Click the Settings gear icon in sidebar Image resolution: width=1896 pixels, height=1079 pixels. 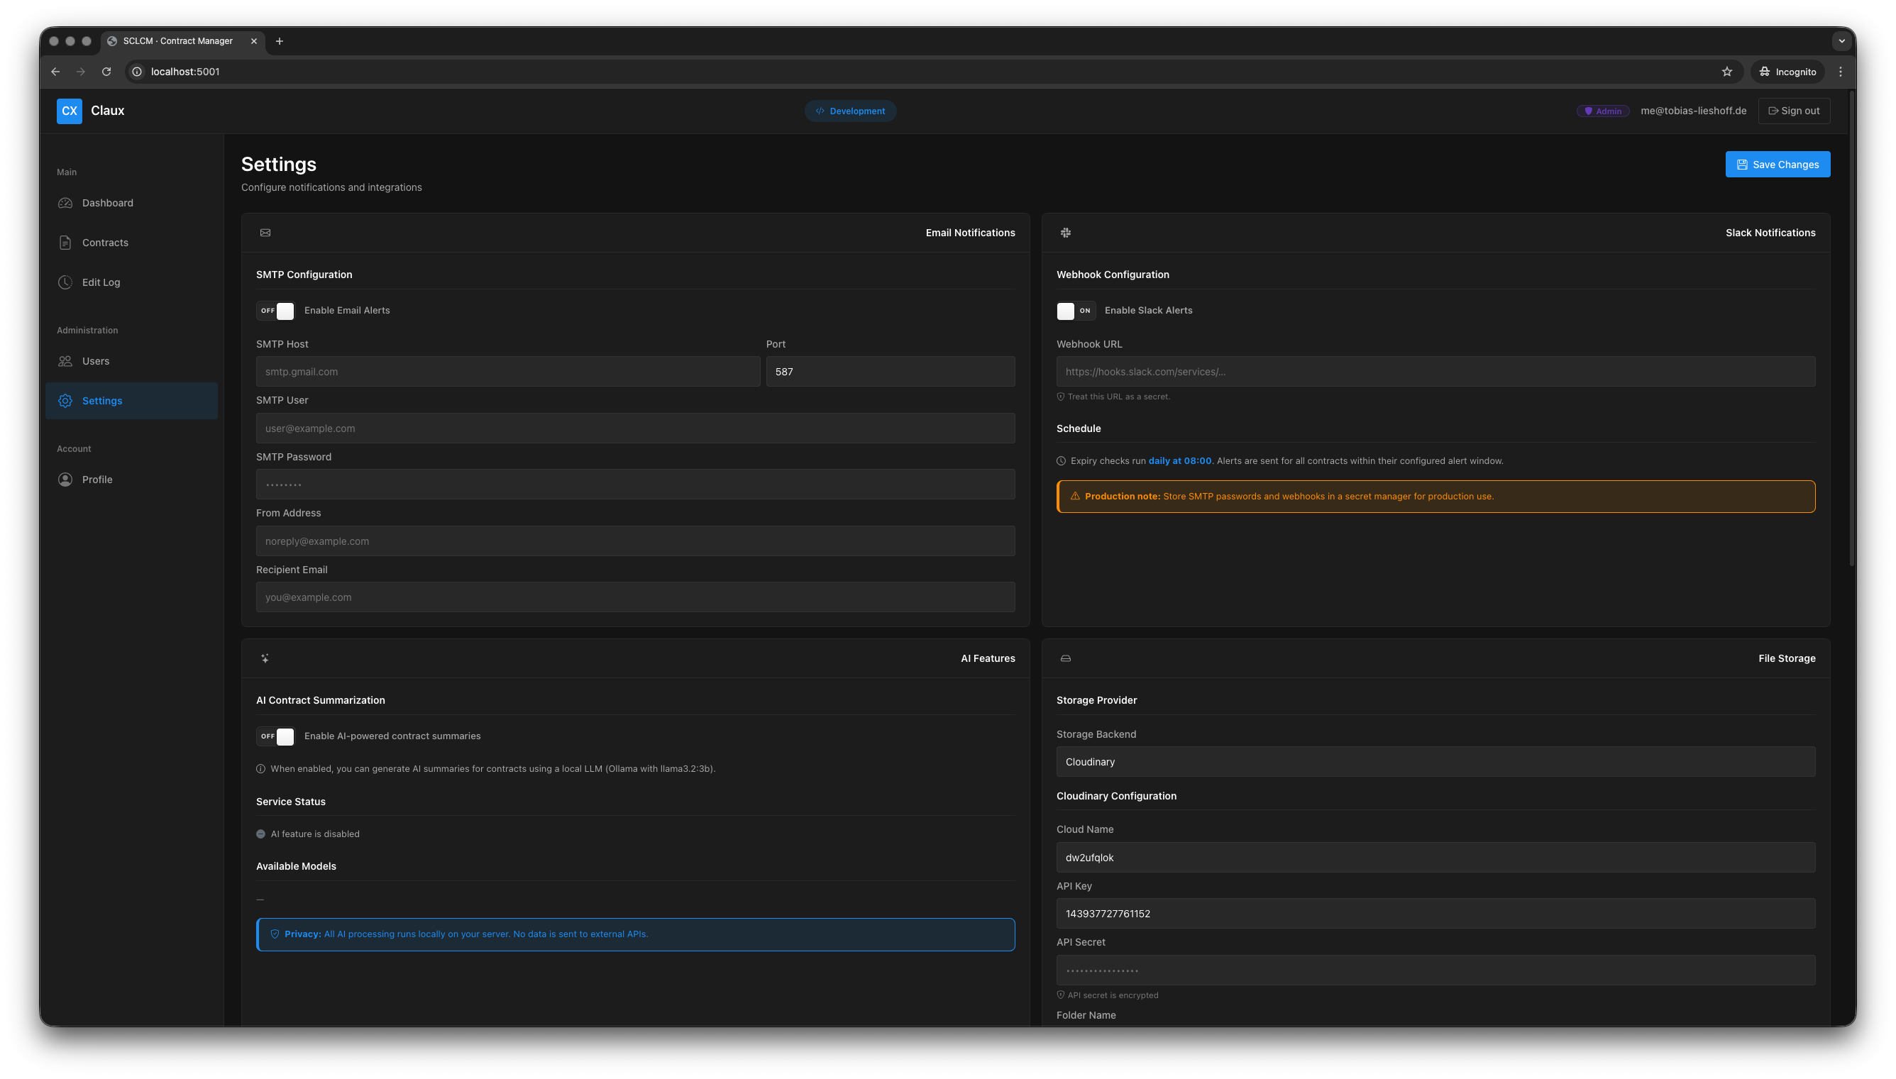[x=65, y=401]
